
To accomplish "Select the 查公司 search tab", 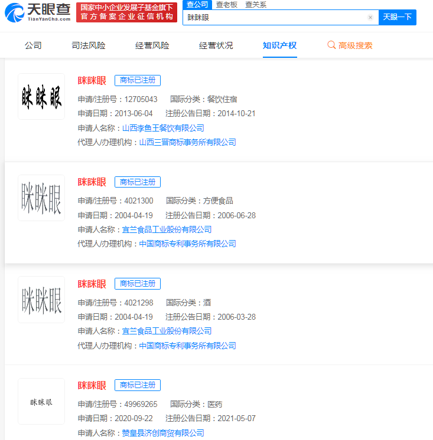I will (197, 5).
